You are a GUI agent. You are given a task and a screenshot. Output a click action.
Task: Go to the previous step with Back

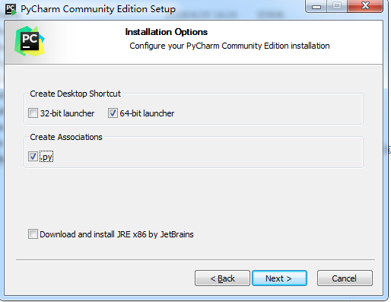point(222,278)
